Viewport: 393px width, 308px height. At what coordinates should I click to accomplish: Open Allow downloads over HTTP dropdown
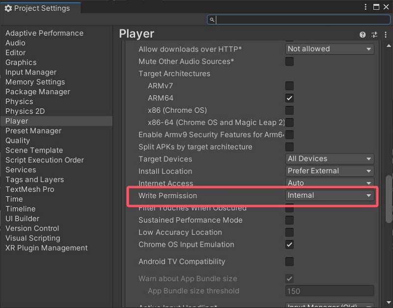point(330,49)
